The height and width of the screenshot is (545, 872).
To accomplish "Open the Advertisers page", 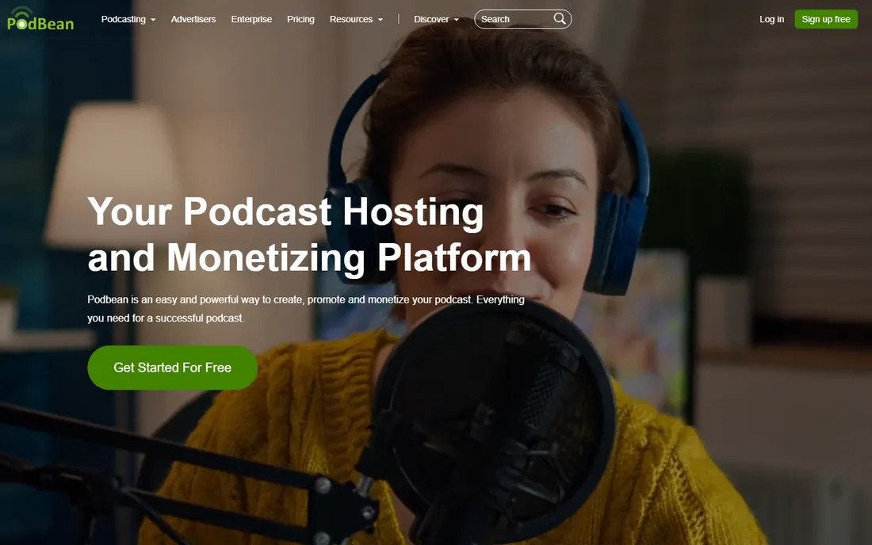I will tap(193, 19).
